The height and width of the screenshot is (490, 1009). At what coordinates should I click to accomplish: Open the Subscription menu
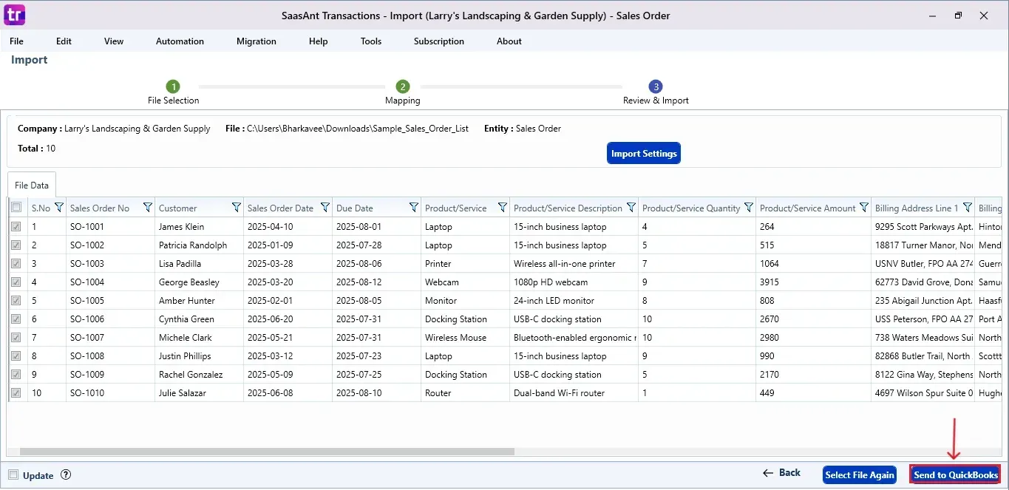tap(439, 41)
